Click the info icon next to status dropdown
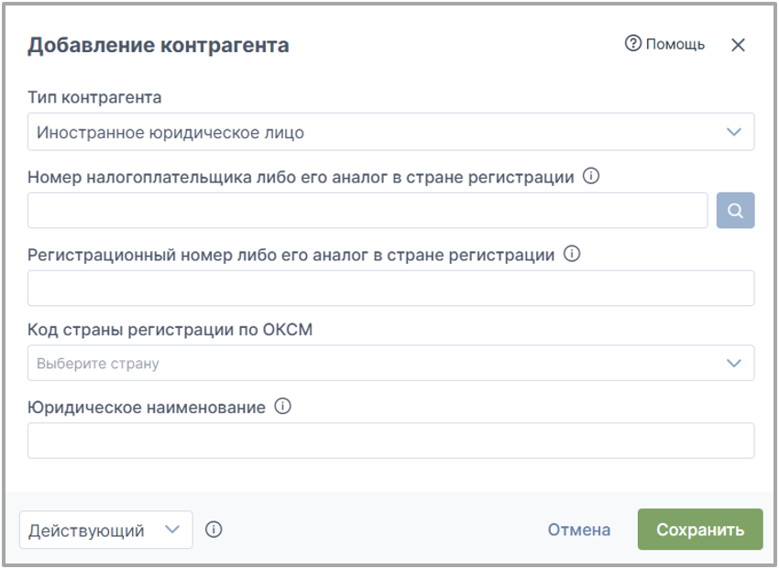Screen dimensions: 779x569 (214, 530)
